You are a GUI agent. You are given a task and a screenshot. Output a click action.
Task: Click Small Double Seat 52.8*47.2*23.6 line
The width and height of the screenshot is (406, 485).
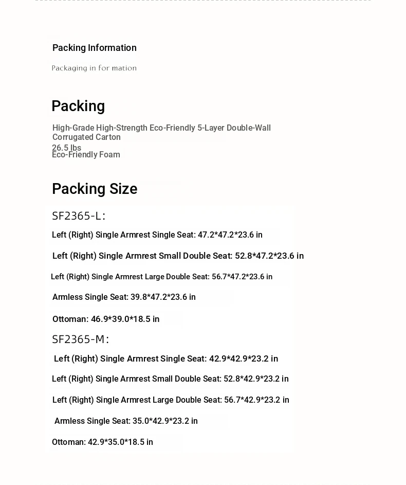pyautogui.click(x=178, y=256)
